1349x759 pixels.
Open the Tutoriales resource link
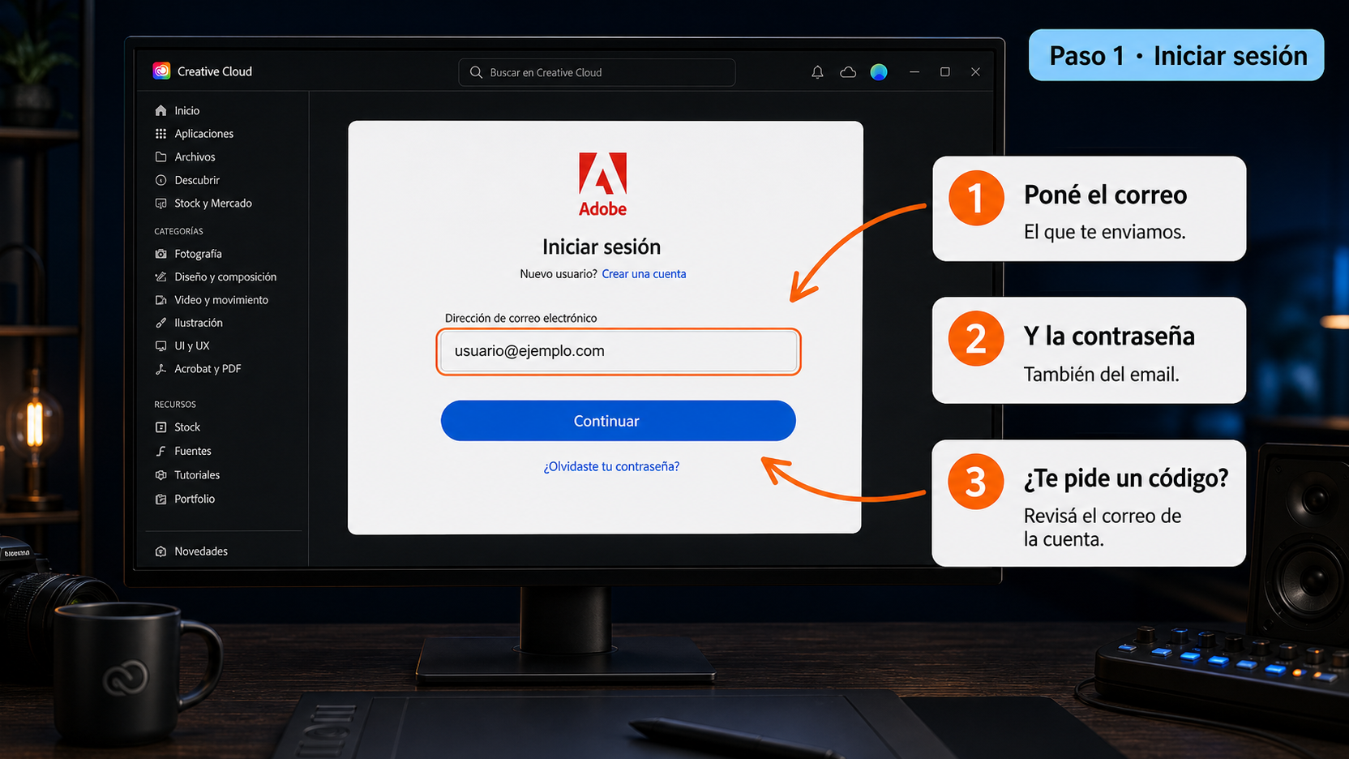point(197,475)
